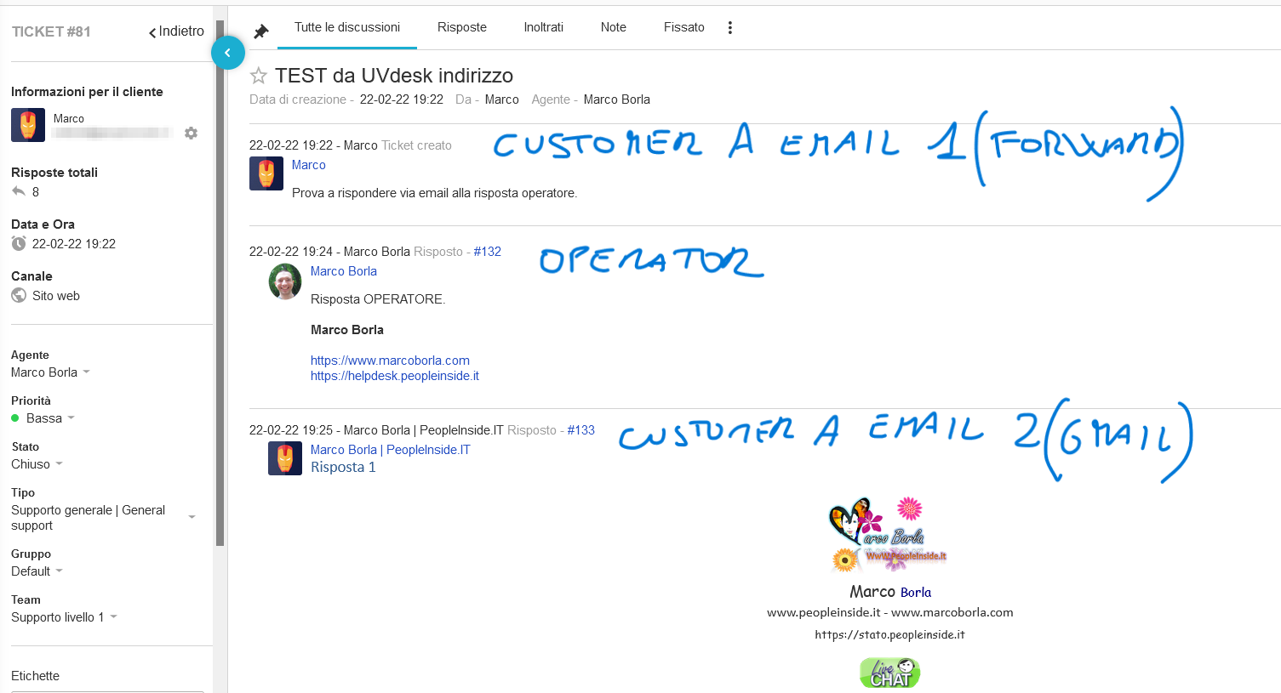Click the globe icon beside Sito web
The width and height of the screenshot is (1281, 693).
tap(19, 295)
